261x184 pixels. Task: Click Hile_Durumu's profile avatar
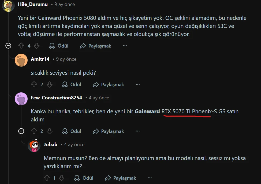coord(8,5)
